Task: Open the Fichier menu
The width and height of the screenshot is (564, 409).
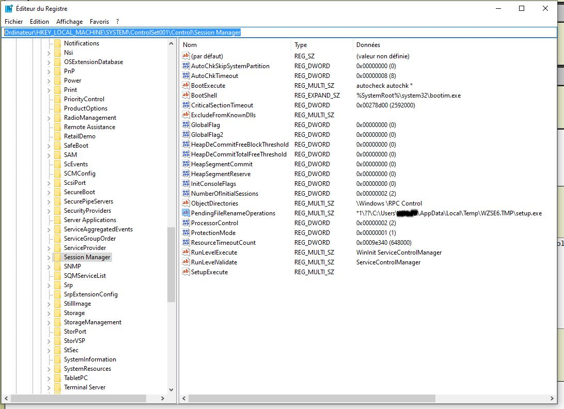Action: tap(13, 22)
